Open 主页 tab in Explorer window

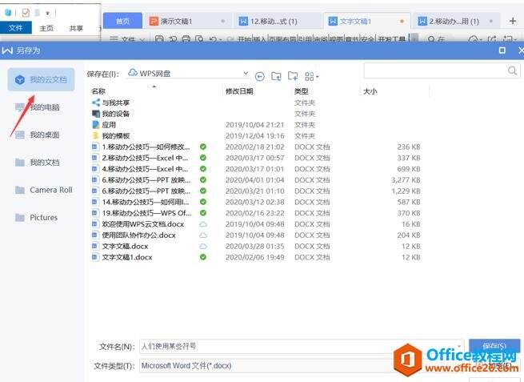coord(46,28)
